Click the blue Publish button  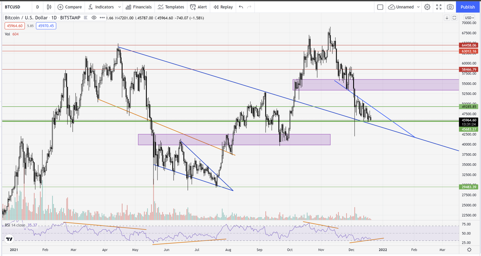[x=468, y=7]
